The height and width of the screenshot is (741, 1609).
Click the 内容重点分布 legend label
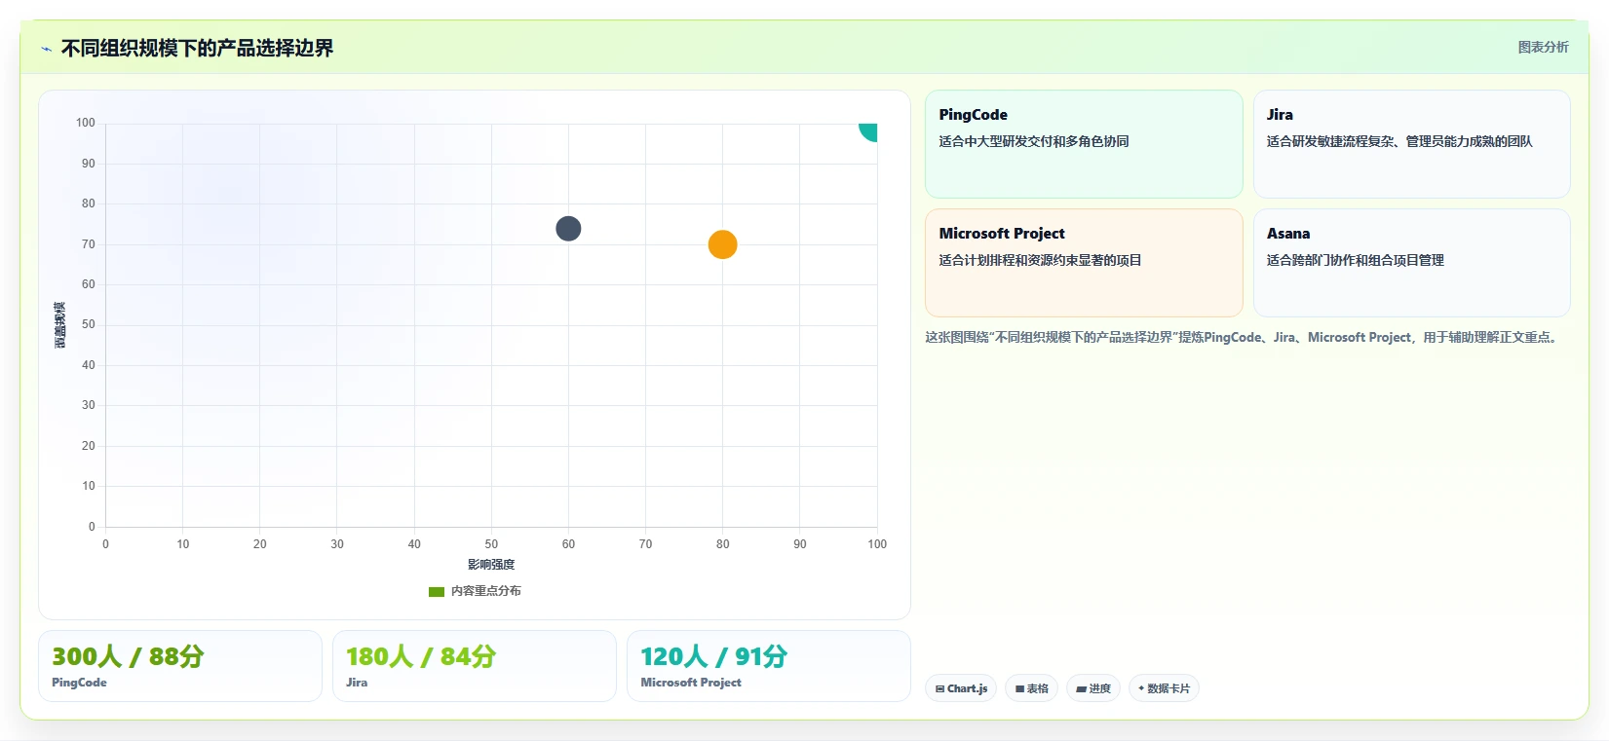(x=485, y=591)
